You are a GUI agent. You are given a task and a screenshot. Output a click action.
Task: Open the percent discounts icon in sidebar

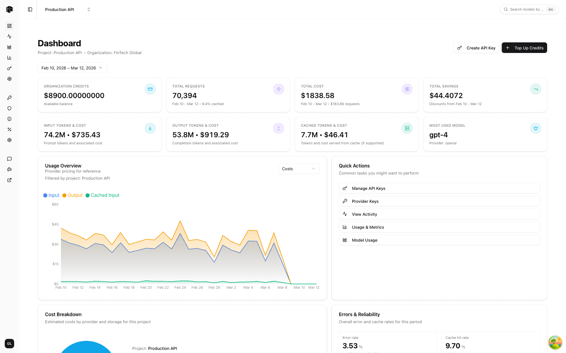[x=9, y=129]
